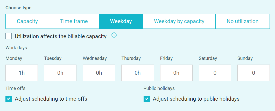Image resolution: width=275 pixels, height=111 pixels.
Task: Focus the Thursday hours field
Action: (137, 73)
